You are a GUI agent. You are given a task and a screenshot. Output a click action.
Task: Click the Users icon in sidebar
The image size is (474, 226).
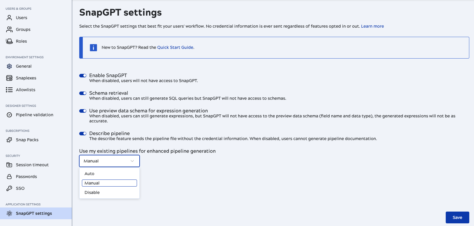pos(9,18)
